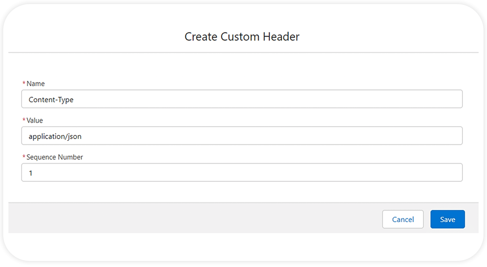Screen dimensions: 487x267
Task: Click the red asterisk beside Name
Action: pyautogui.click(x=24, y=83)
